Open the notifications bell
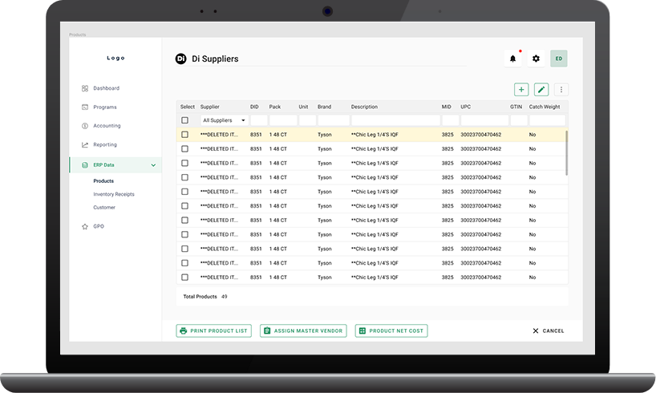This screenshot has height=393, width=656. (513, 59)
